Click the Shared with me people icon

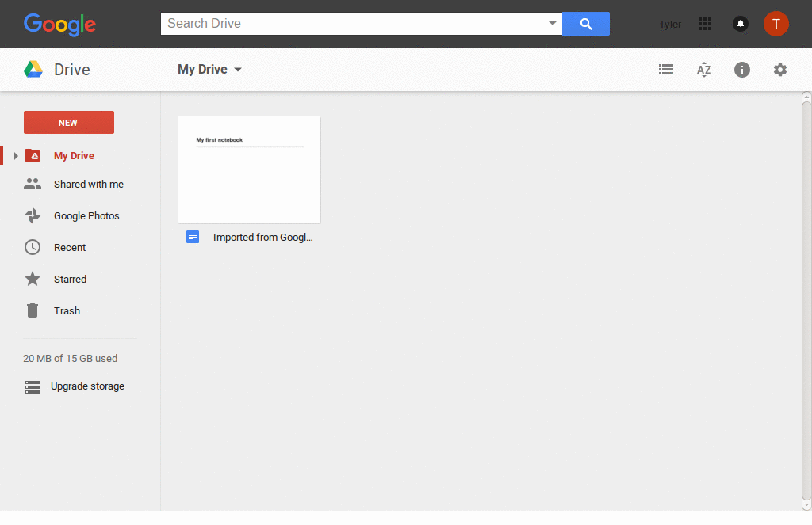click(x=33, y=184)
